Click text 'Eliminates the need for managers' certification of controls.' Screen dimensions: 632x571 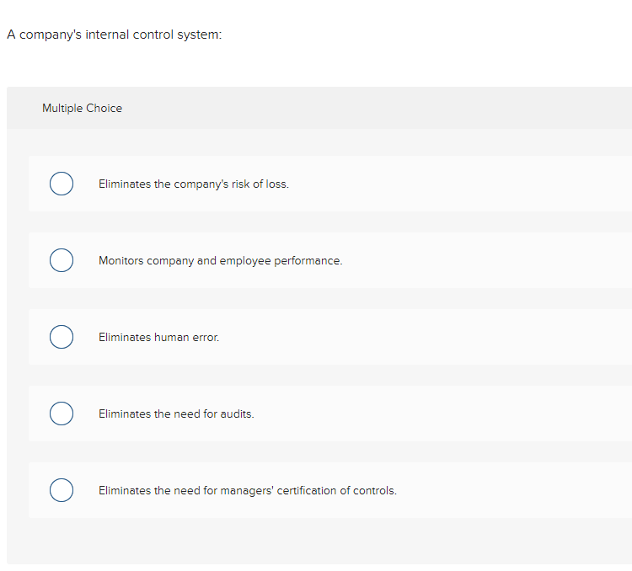pos(247,490)
